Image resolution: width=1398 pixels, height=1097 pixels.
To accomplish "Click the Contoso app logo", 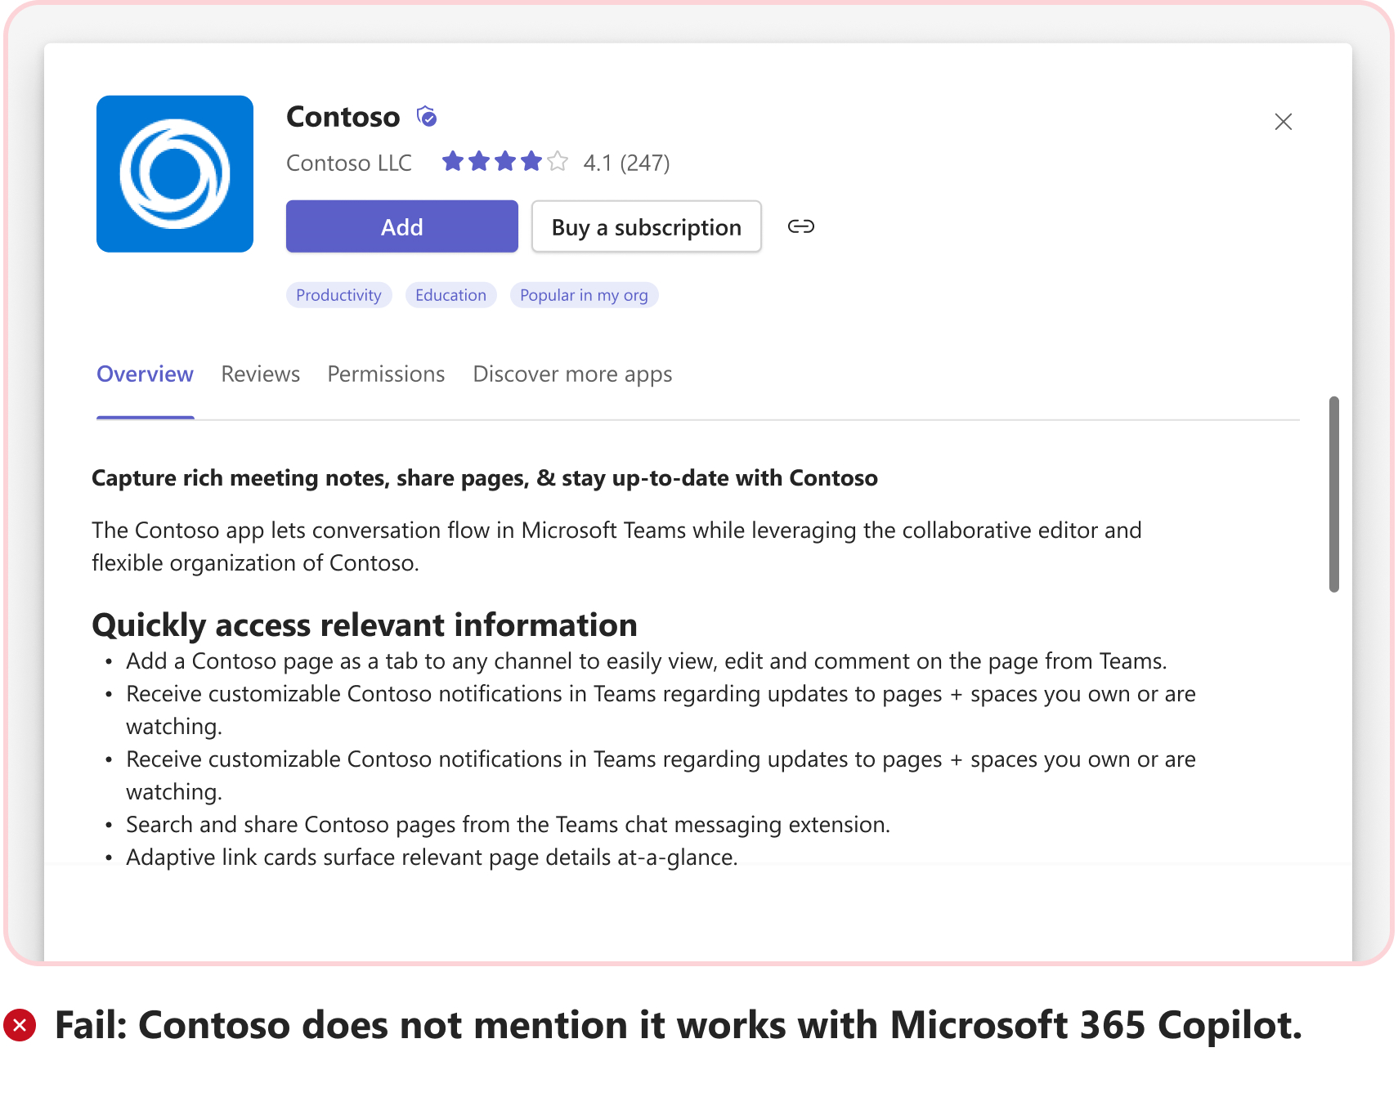I will pos(175,173).
